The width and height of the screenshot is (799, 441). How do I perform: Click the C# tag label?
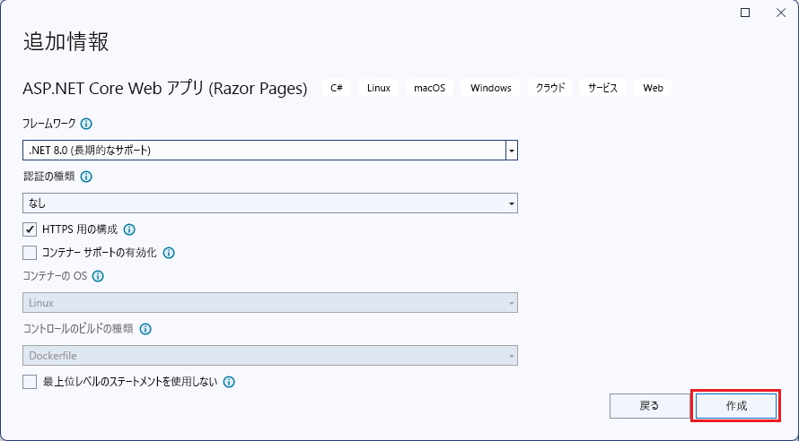click(x=337, y=88)
